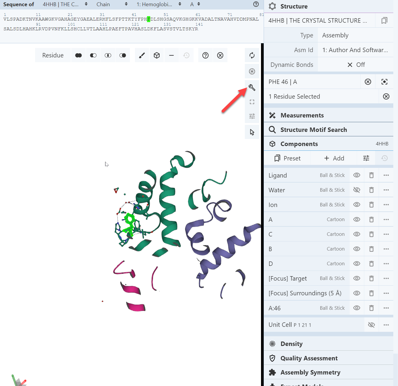The height and width of the screenshot is (386, 398).
Task: Show the hidden Water component
Action: [356, 190]
